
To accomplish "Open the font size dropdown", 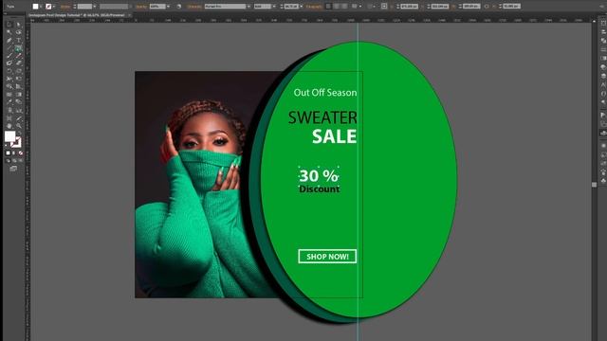I will coord(302,7).
